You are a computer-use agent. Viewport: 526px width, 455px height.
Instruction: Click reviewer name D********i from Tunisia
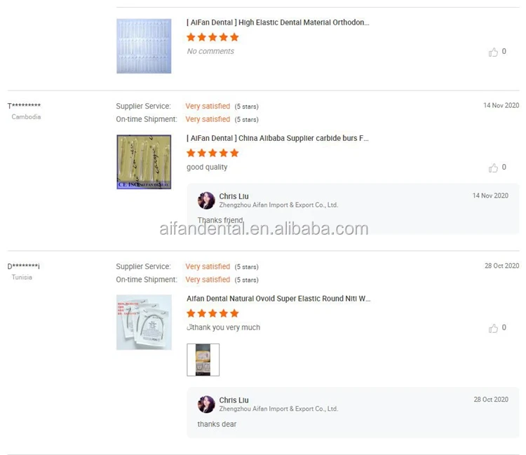pyautogui.click(x=24, y=267)
